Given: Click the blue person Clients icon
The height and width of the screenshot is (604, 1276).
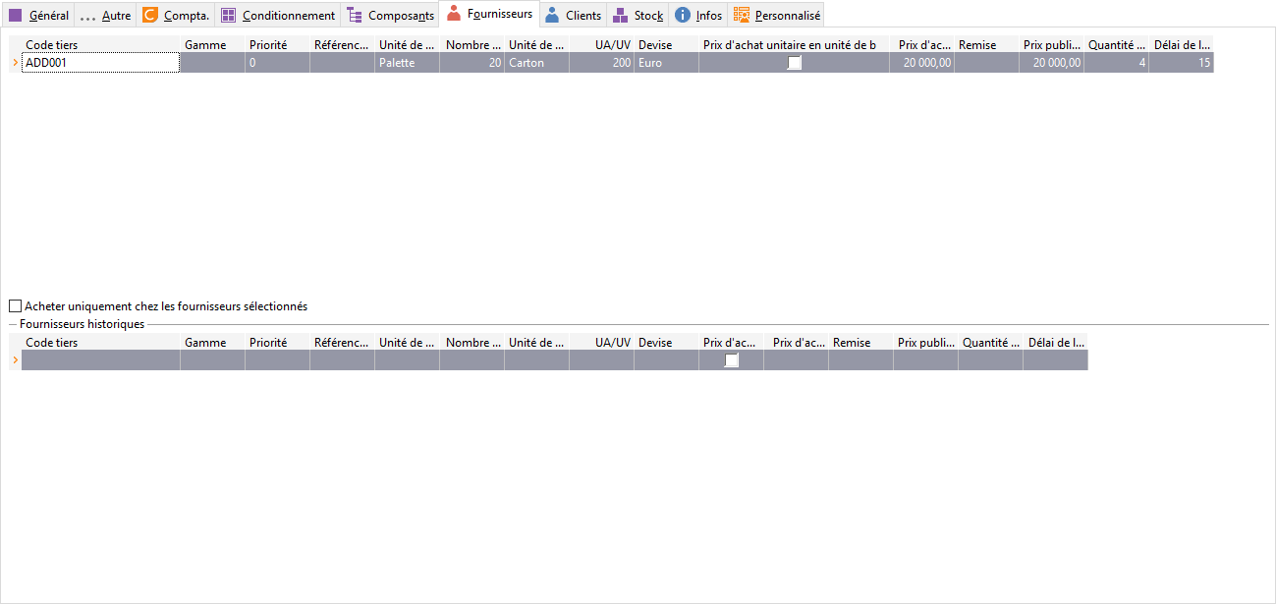Looking at the screenshot, I should [553, 15].
